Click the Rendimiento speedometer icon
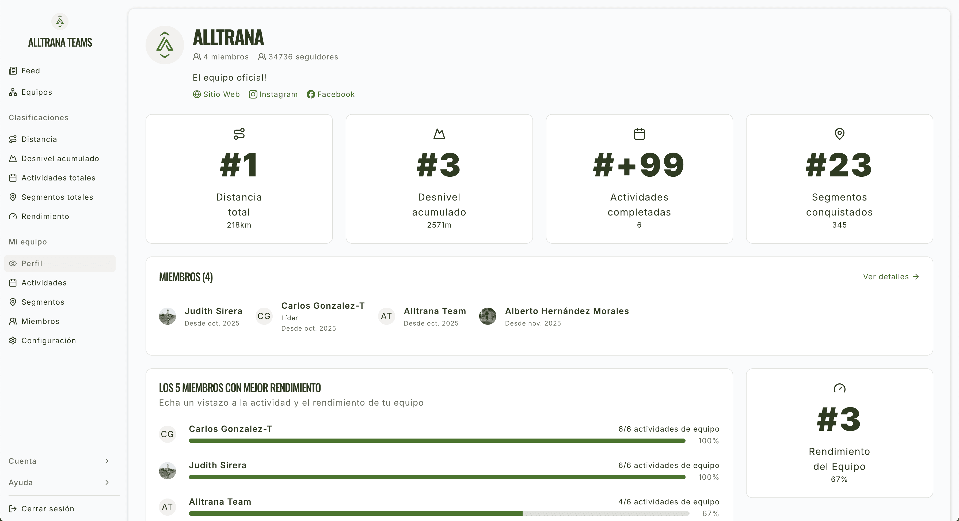 coord(13,216)
